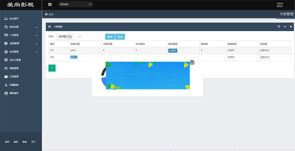Select 清除缓存 in the sidebar
Viewport: 295px width, 151px height.
coord(14,93)
